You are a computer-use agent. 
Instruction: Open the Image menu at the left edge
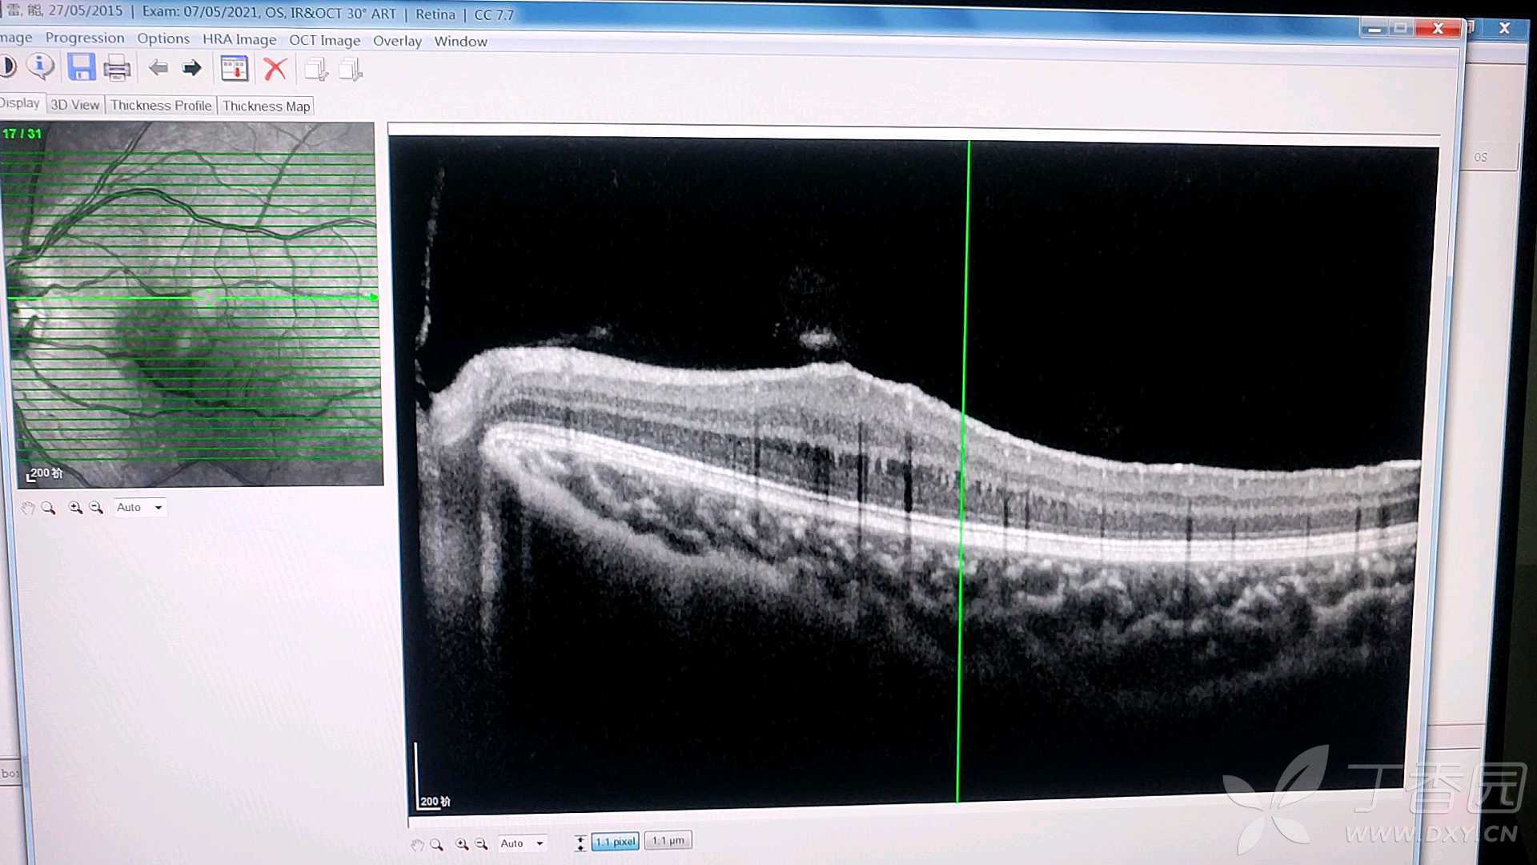pyautogui.click(x=15, y=38)
